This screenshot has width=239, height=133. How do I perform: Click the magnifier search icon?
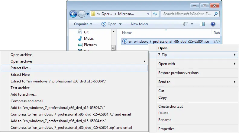(x=216, y=14)
